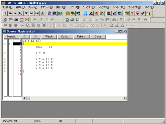Image resolution: width=166 pixels, height=124 pixels.
Task: Toggle breakpoint asterisk on line 2
Action: pos(5,44)
